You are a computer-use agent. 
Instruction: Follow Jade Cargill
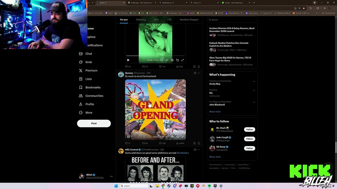pos(250,139)
